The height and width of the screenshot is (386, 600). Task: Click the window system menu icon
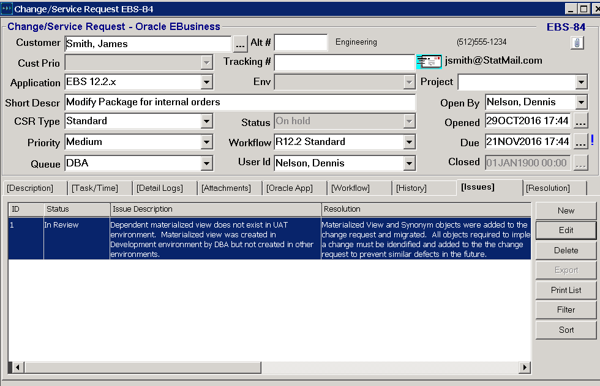(x=7, y=9)
